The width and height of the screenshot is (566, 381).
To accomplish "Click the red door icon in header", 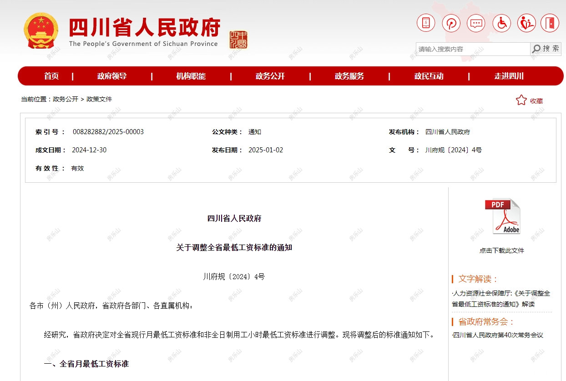I will click(550, 23).
